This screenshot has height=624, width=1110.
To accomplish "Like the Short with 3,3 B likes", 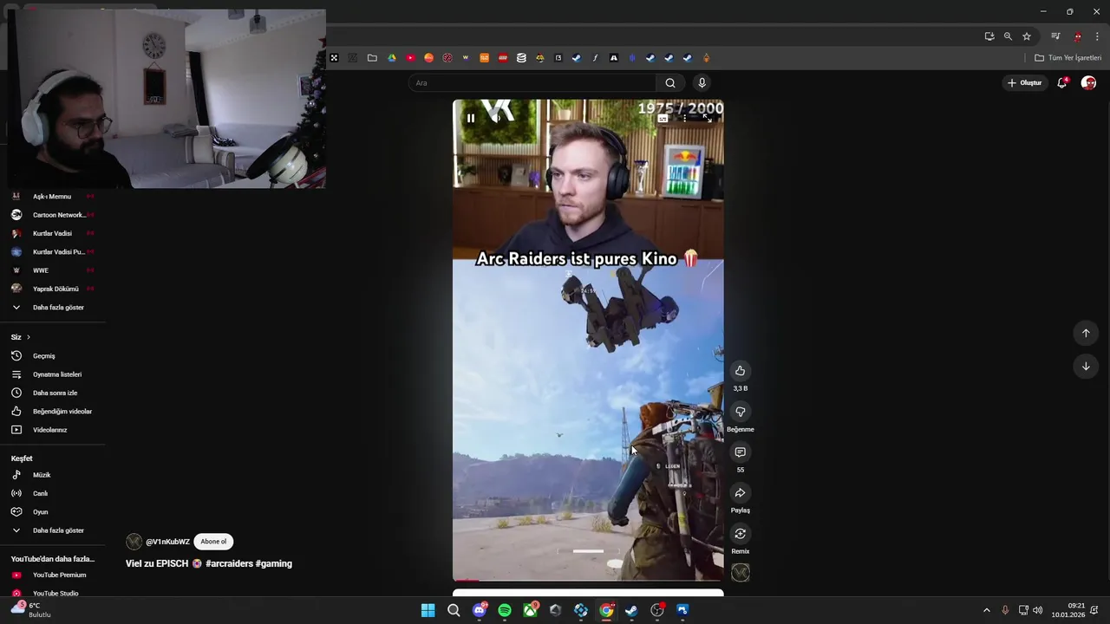I will 740,371.
